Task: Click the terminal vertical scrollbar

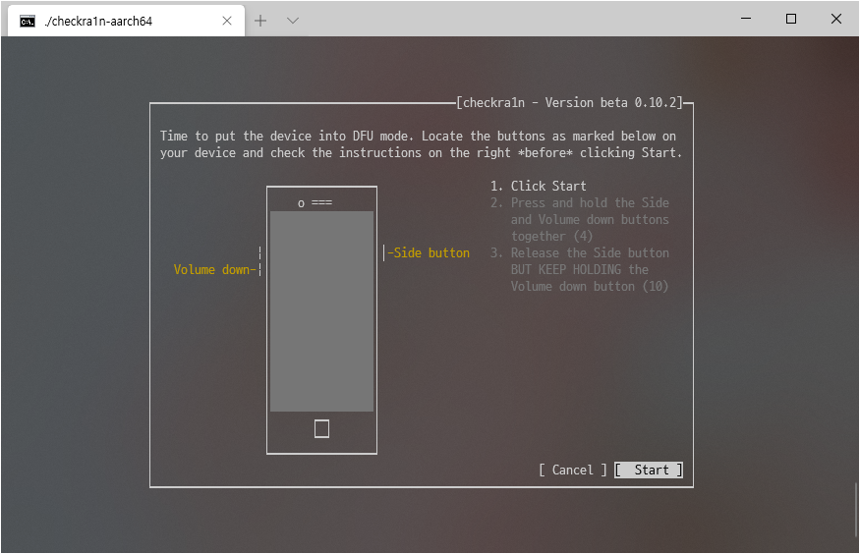Action: [856, 510]
